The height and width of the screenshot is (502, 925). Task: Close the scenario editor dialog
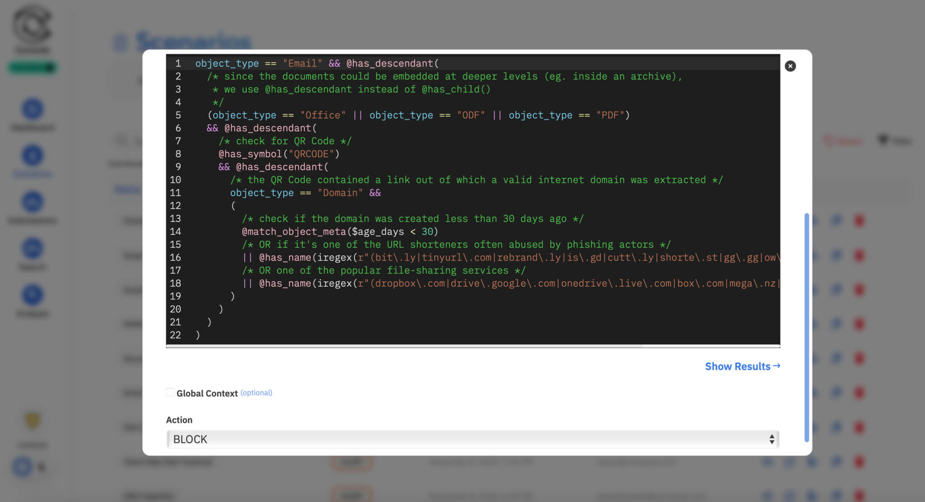click(x=790, y=66)
